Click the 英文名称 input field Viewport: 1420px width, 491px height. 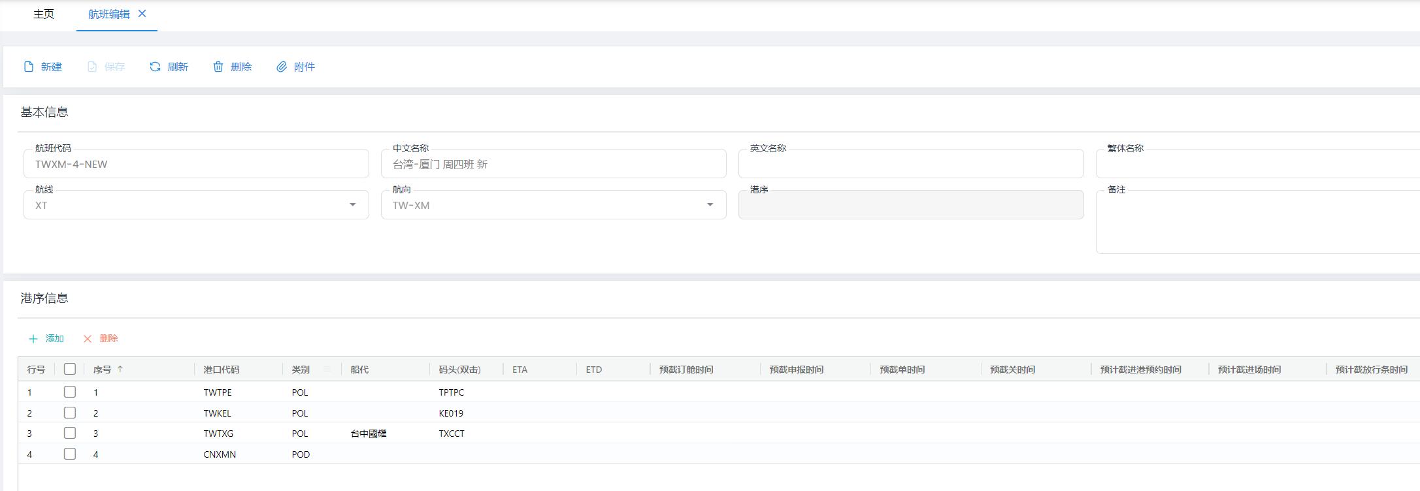pos(910,165)
